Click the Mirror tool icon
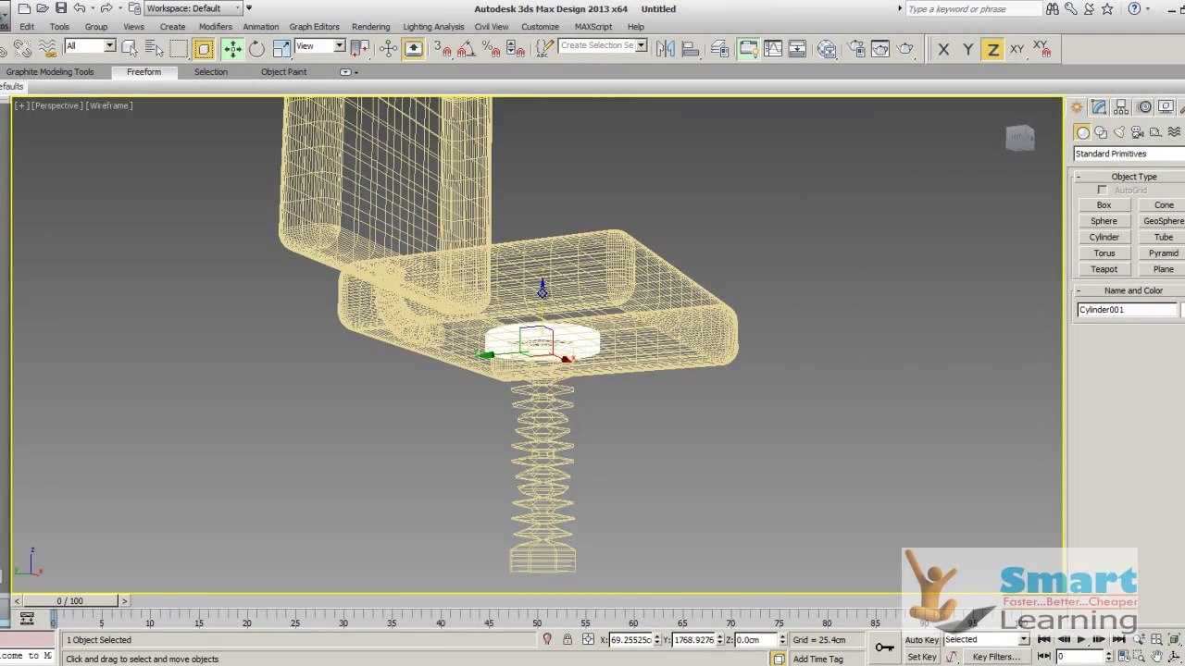This screenshot has width=1185, height=666. (x=666, y=49)
